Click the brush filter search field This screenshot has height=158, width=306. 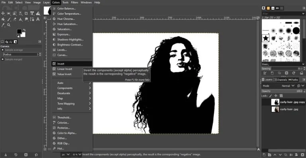pos(281,14)
